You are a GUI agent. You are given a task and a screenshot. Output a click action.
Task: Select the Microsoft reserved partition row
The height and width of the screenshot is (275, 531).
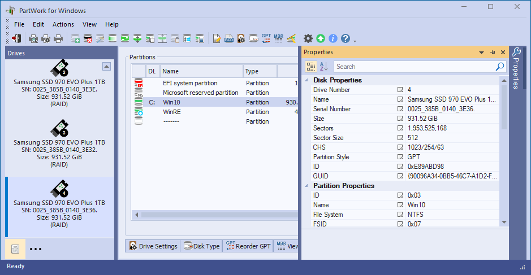pos(215,93)
